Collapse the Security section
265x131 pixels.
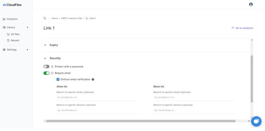coord(45,58)
